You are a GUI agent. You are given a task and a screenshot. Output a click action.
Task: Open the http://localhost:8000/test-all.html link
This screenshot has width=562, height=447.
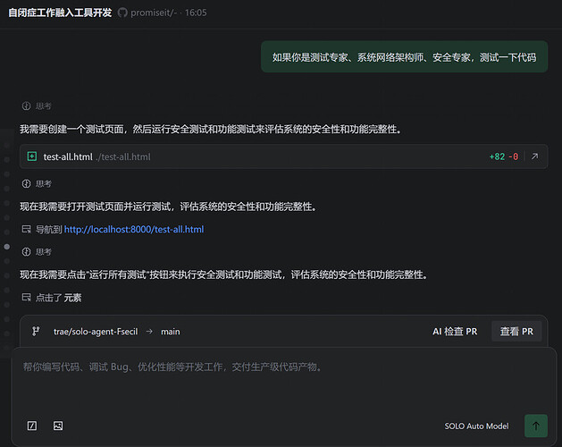[x=134, y=229]
